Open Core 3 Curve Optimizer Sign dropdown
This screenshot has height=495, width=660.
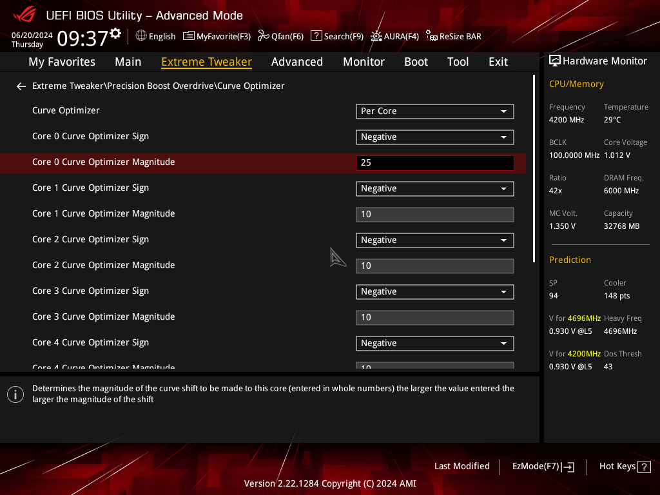[x=435, y=292]
